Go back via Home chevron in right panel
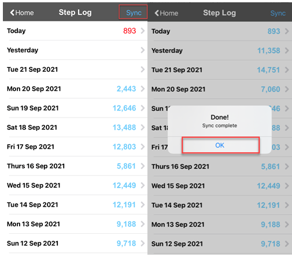 click(x=167, y=13)
